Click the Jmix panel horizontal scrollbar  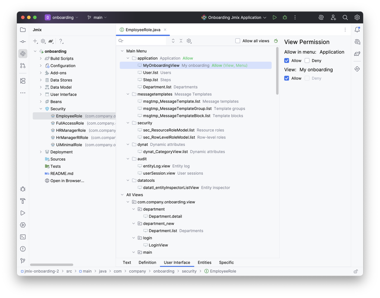click(x=52, y=264)
